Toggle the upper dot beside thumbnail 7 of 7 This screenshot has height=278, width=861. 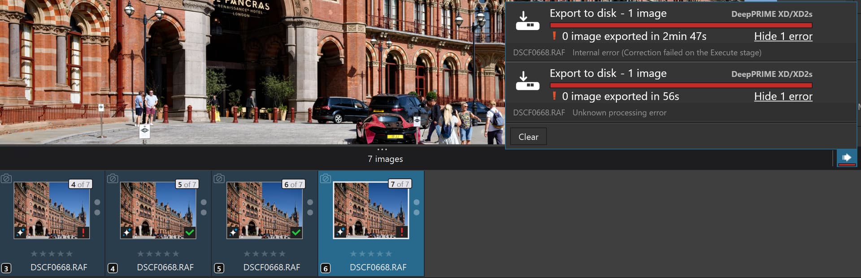coord(417,202)
